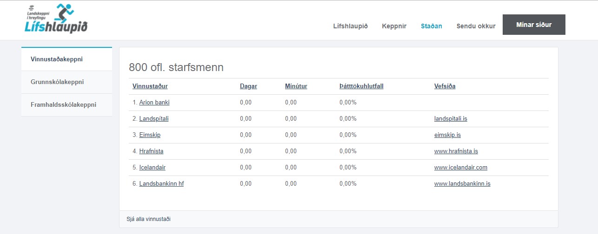The width and height of the screenshot is (598, 234).
Task: Visit the landspitali.is website link
Action: coord(451,118)
